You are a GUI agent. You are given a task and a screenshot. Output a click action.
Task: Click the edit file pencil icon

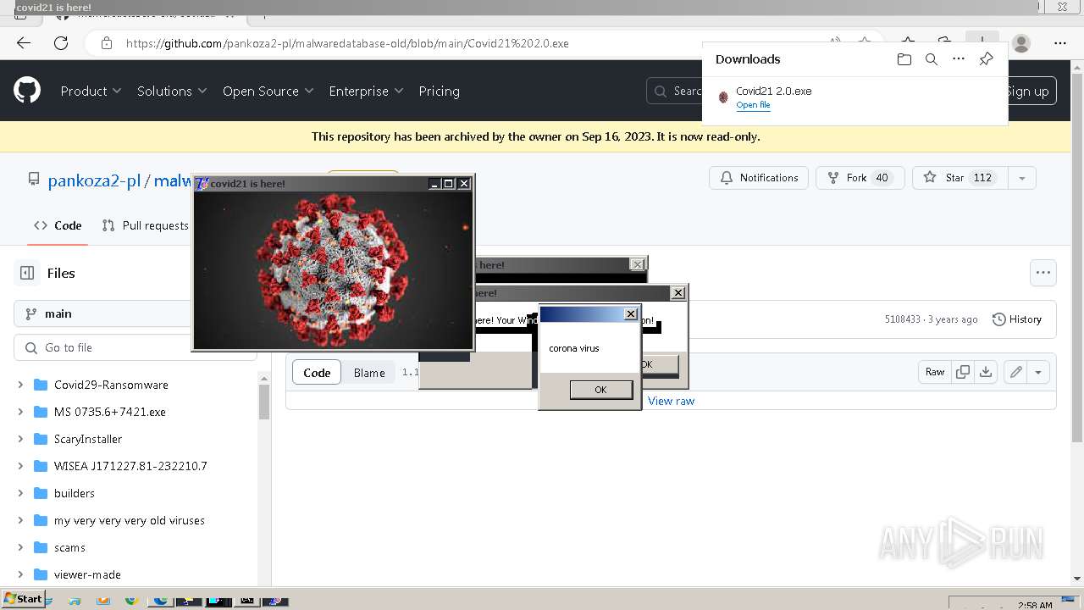[x=1016, y=372]
